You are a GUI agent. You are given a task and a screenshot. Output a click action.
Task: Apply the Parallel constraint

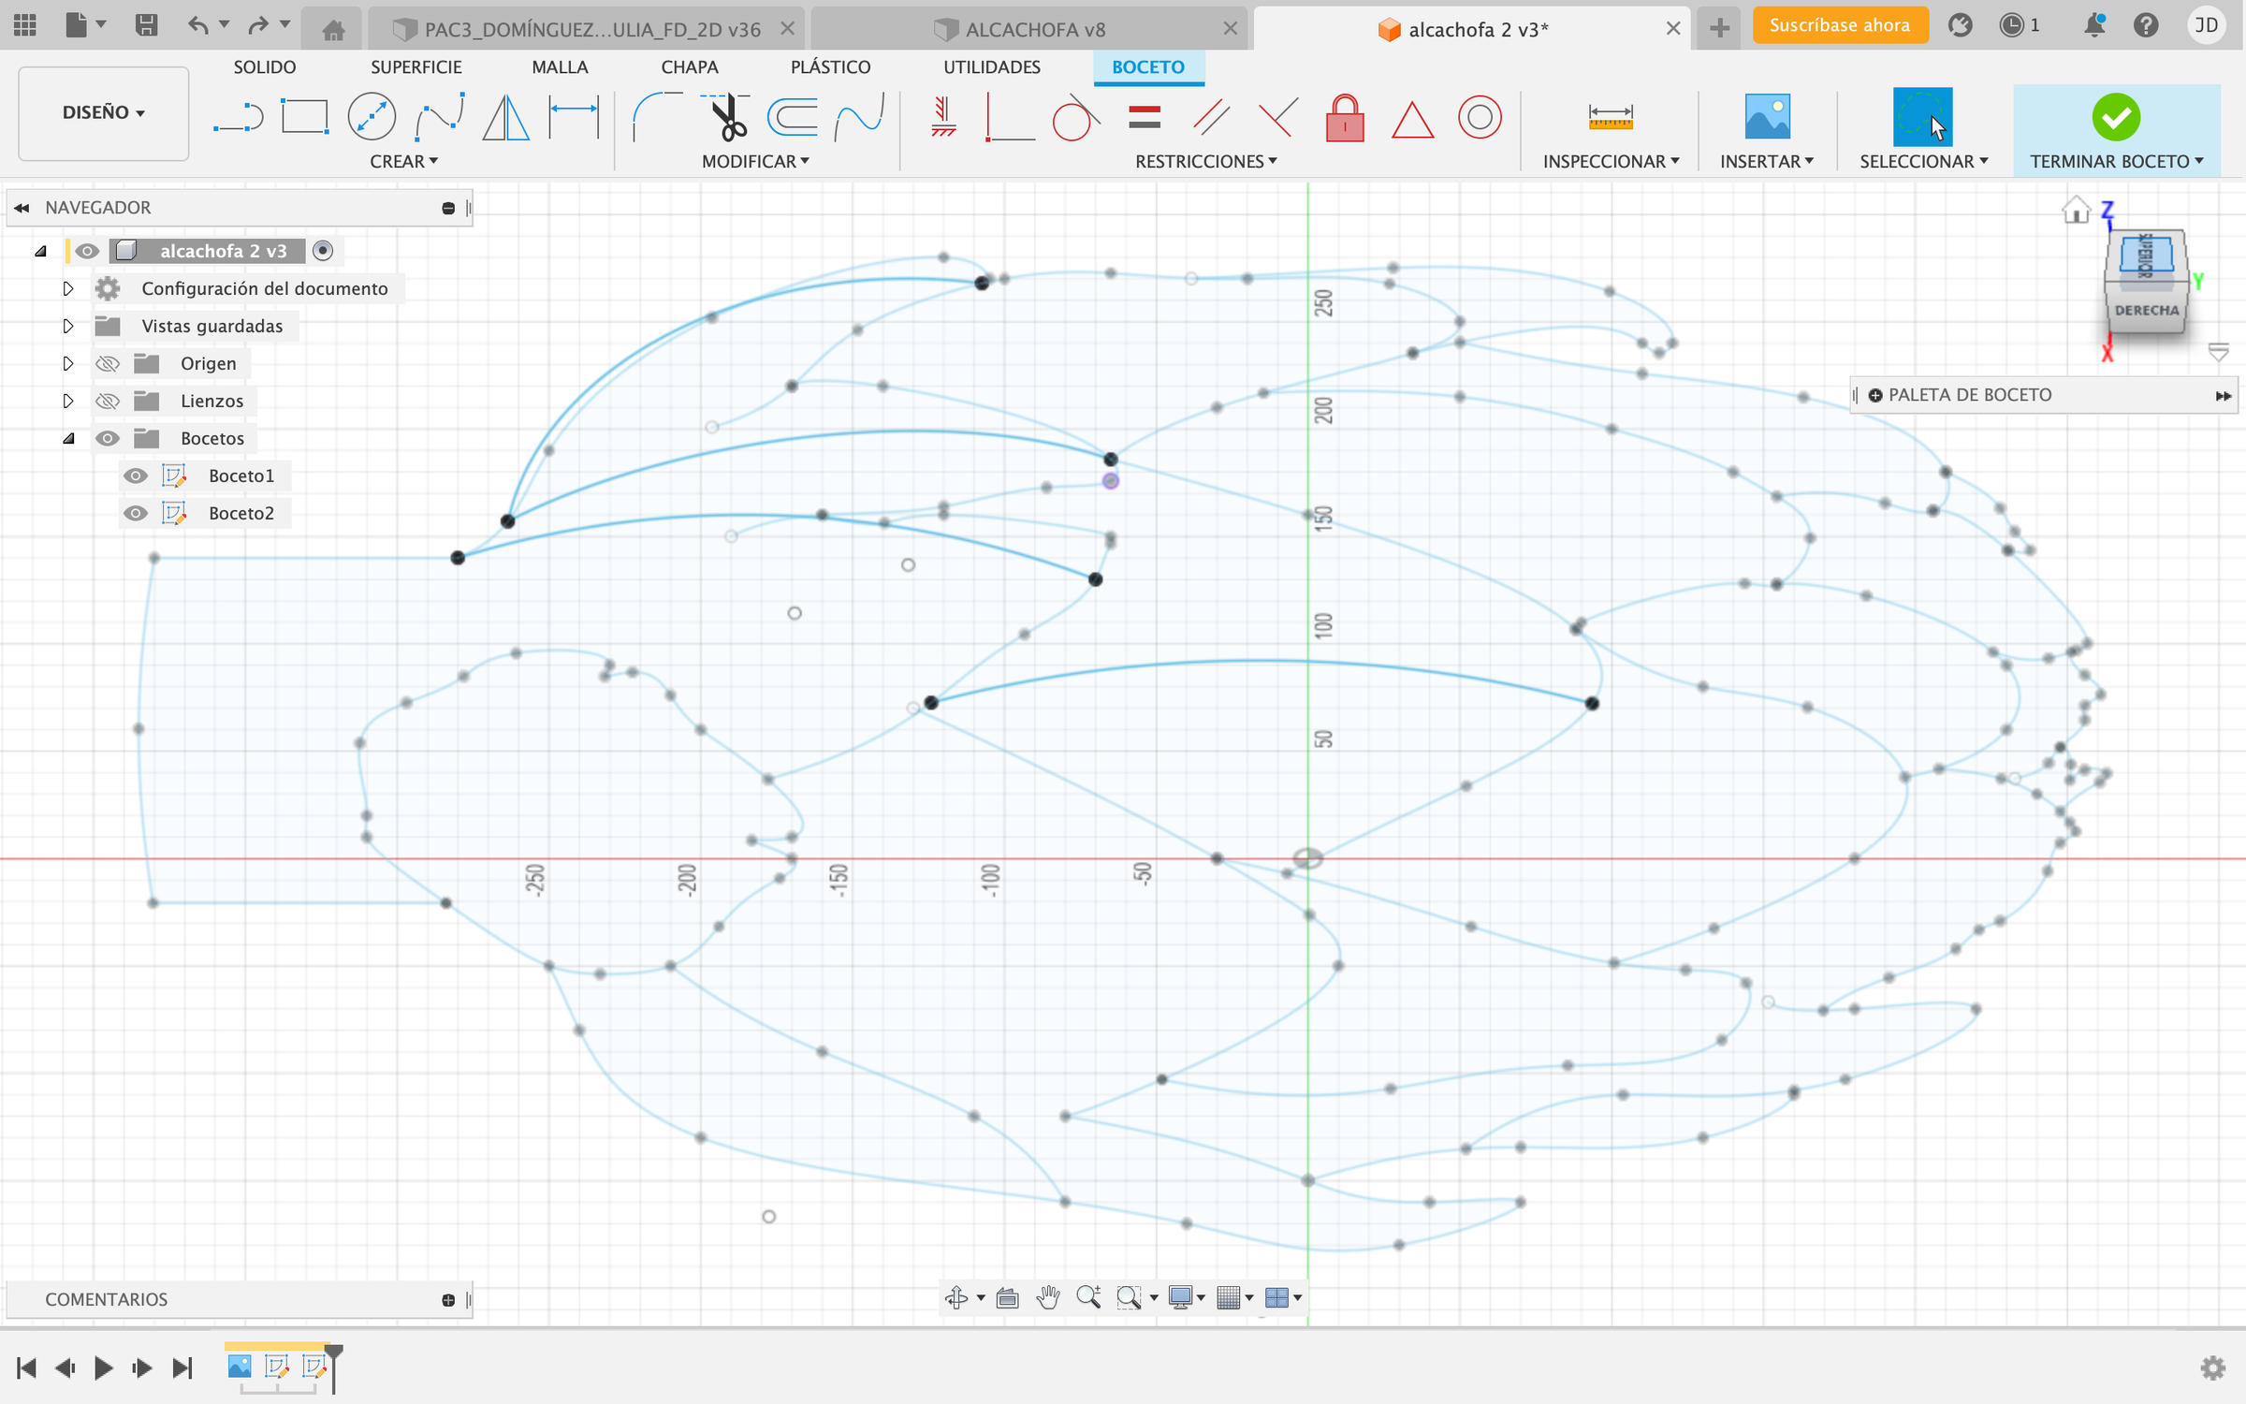pyautogui.click(x=1211, y=118)
